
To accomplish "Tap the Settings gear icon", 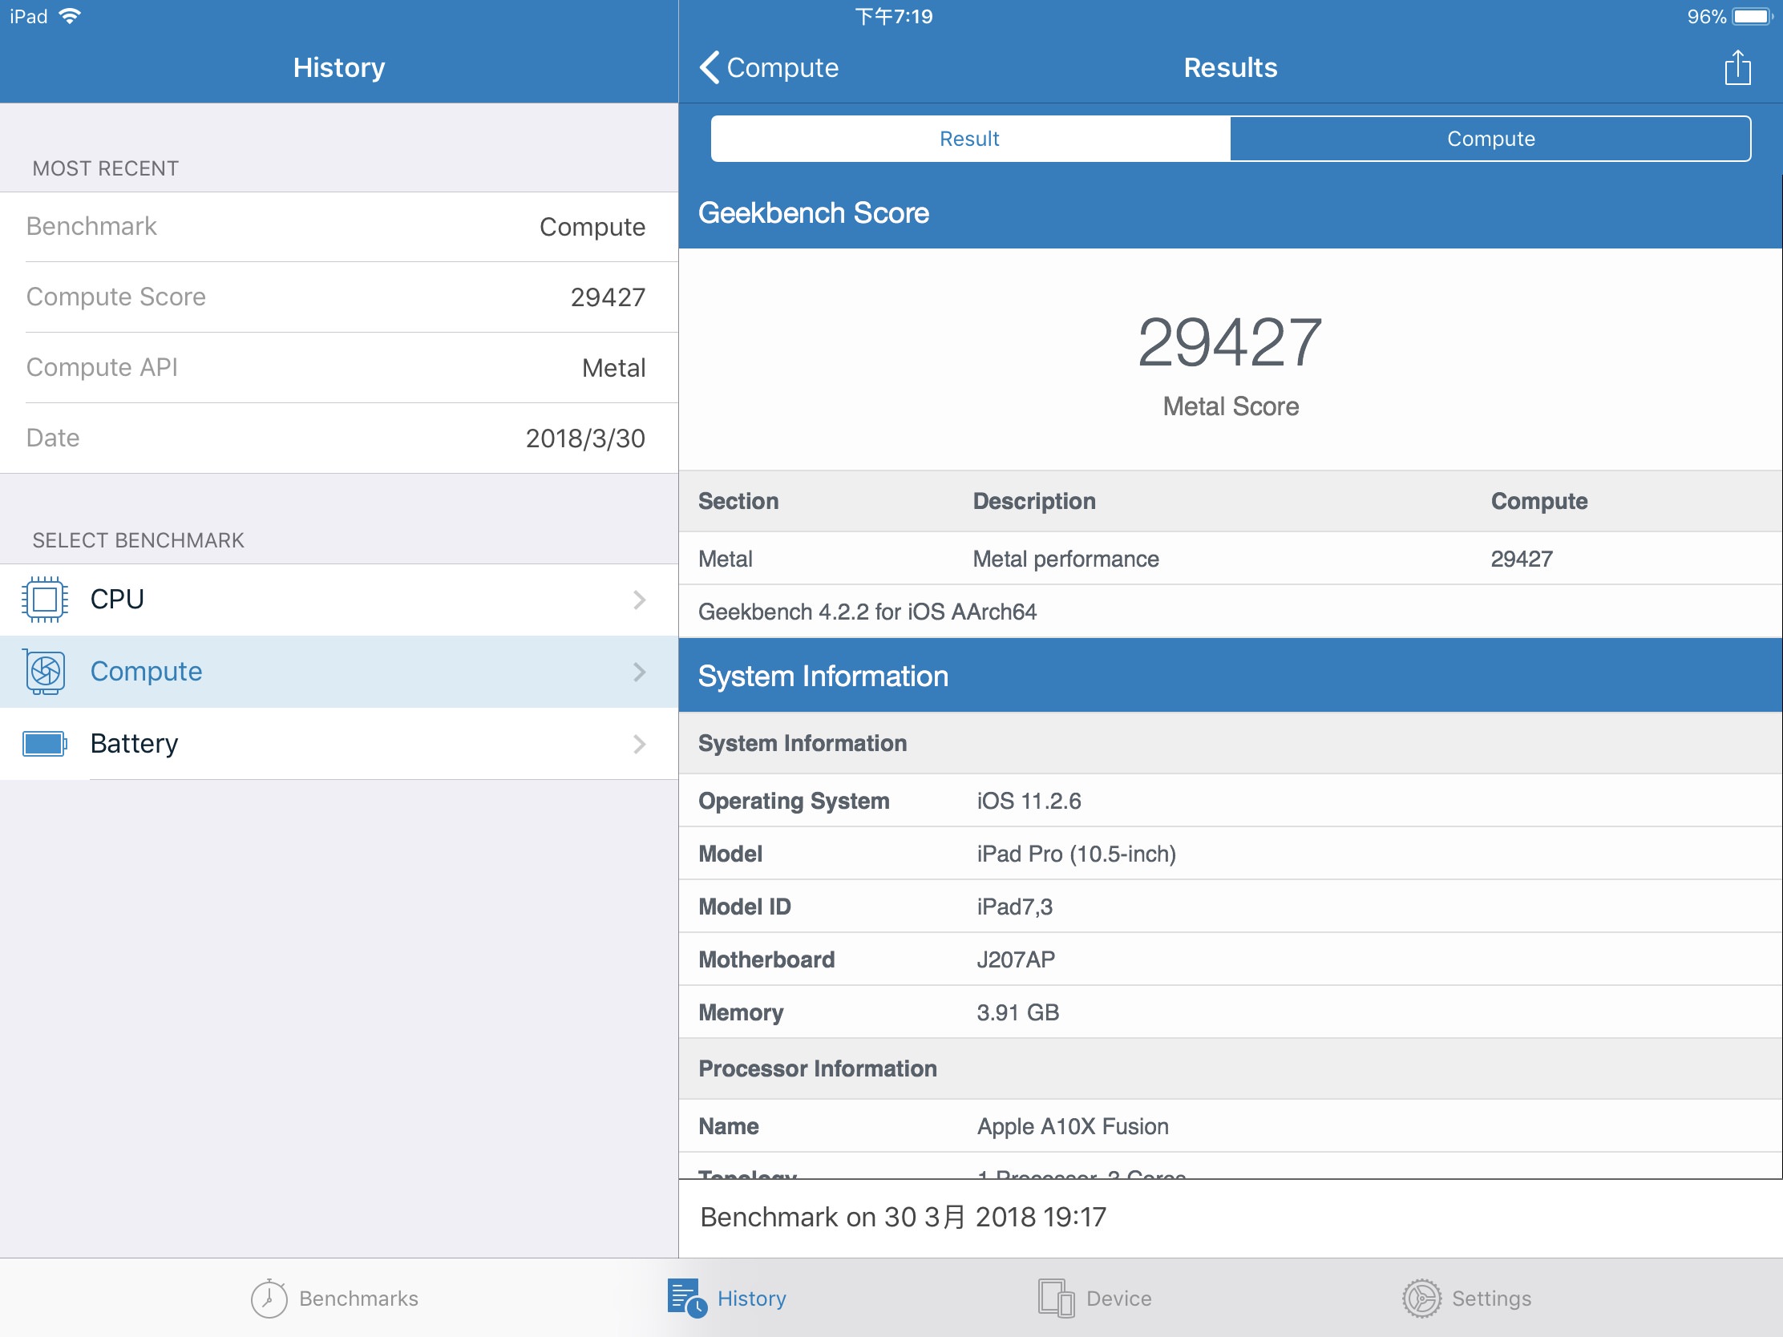I will tap(1421, 1299).
